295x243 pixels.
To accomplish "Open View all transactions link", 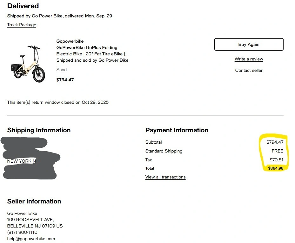I will pyautogui.click(x=165, y=177).
